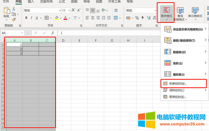
Task: Toggle Underline formatting
Action: 37,18
